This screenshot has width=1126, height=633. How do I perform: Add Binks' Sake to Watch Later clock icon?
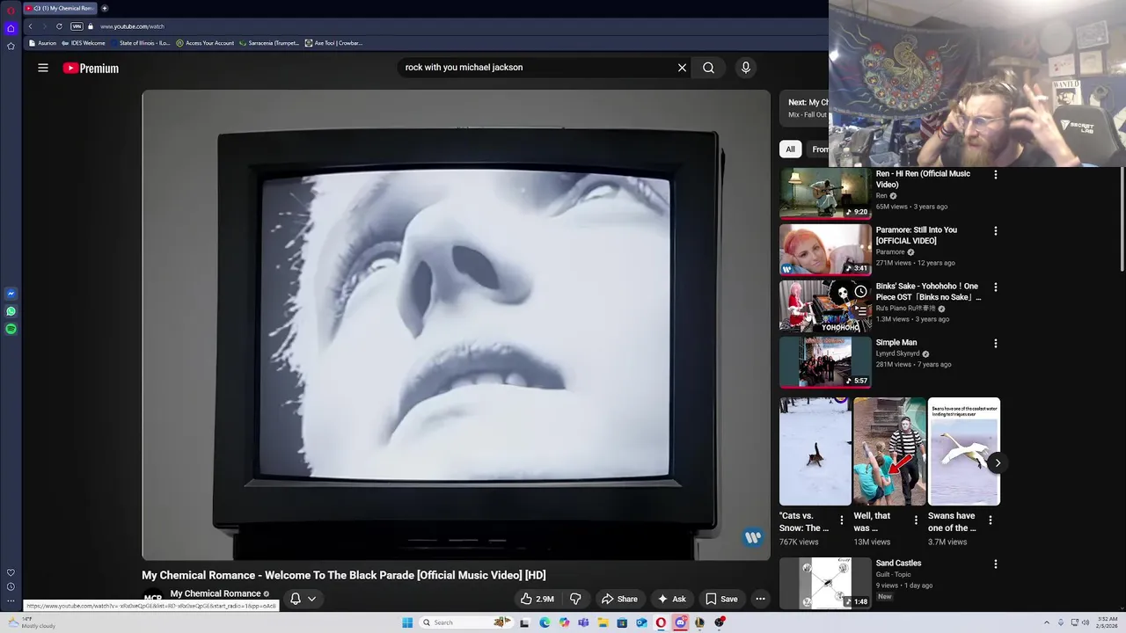coord(860,292)
